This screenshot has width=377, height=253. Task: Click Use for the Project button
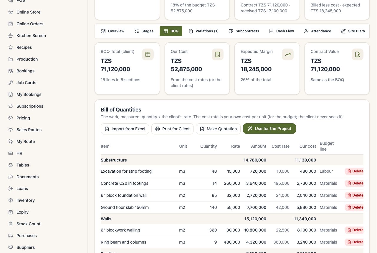pyautogui.click(x=269, y=129)
